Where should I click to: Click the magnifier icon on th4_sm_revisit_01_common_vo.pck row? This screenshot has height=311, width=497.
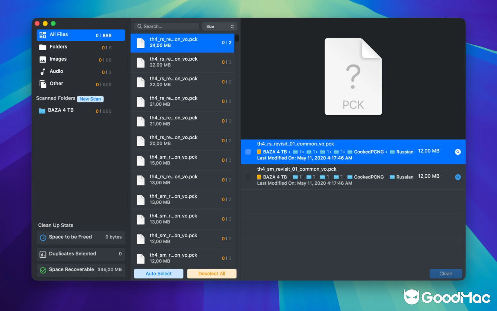pyautogui.click(x=457, y=177)
